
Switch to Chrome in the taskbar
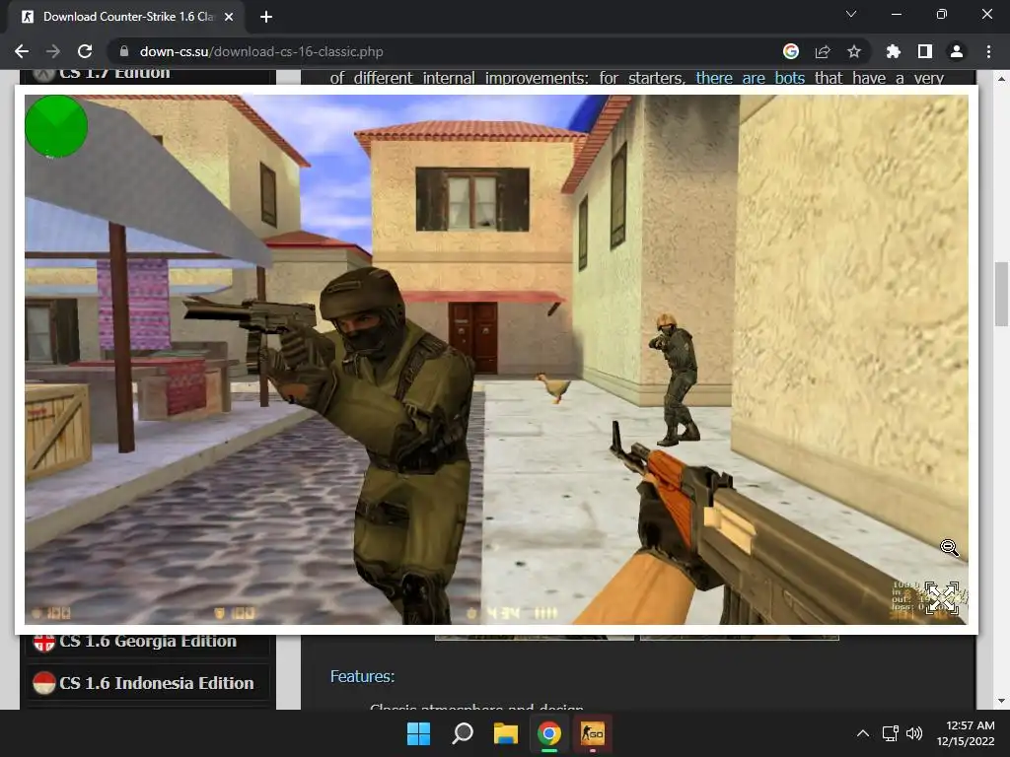coord(548,733)
